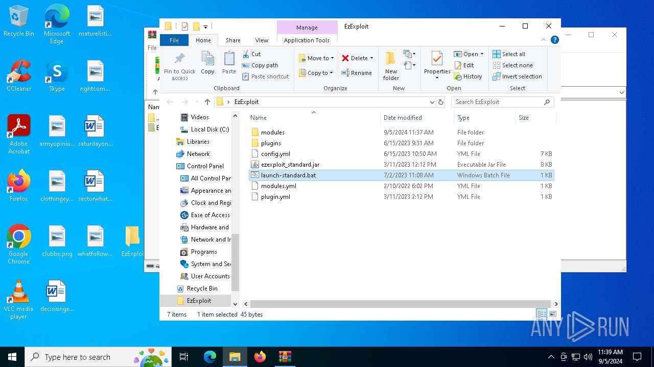
Task: Click Invert selection
Action: (517, 76)
